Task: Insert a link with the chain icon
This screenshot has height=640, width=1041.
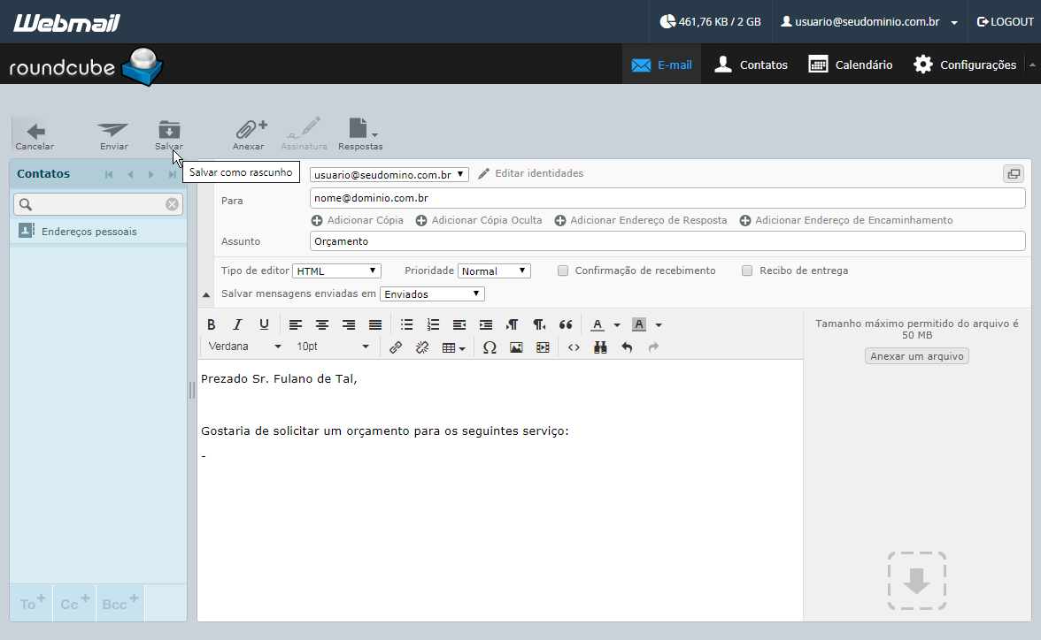Action: (396, 347)
